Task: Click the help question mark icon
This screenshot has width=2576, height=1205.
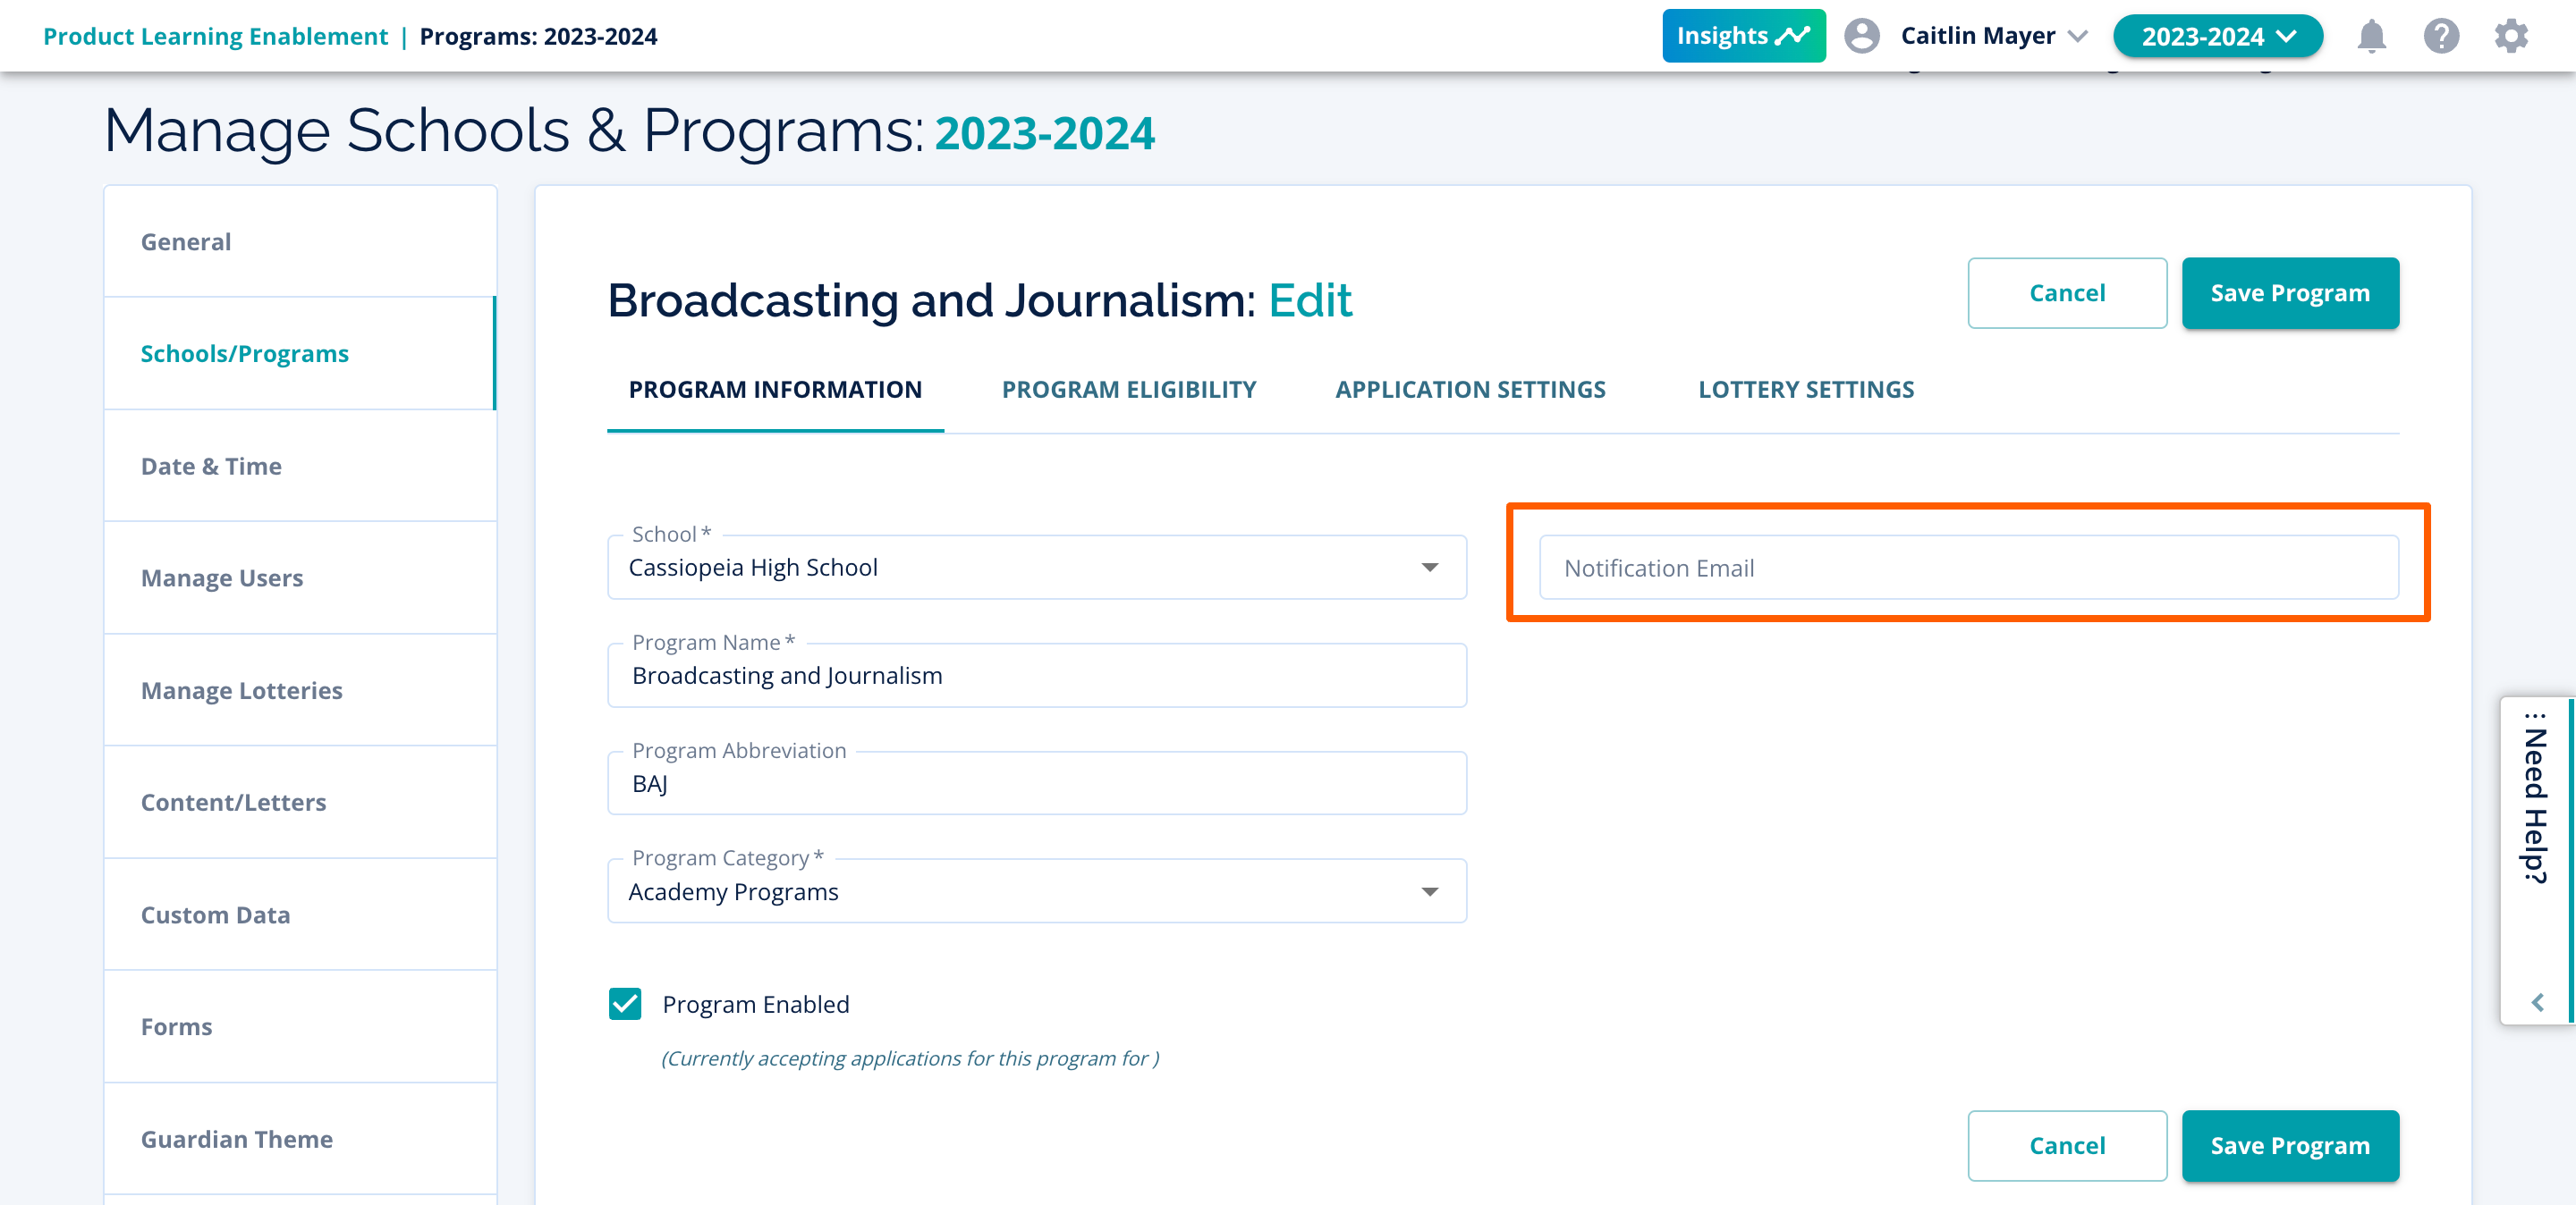Action: [2441, 37]
